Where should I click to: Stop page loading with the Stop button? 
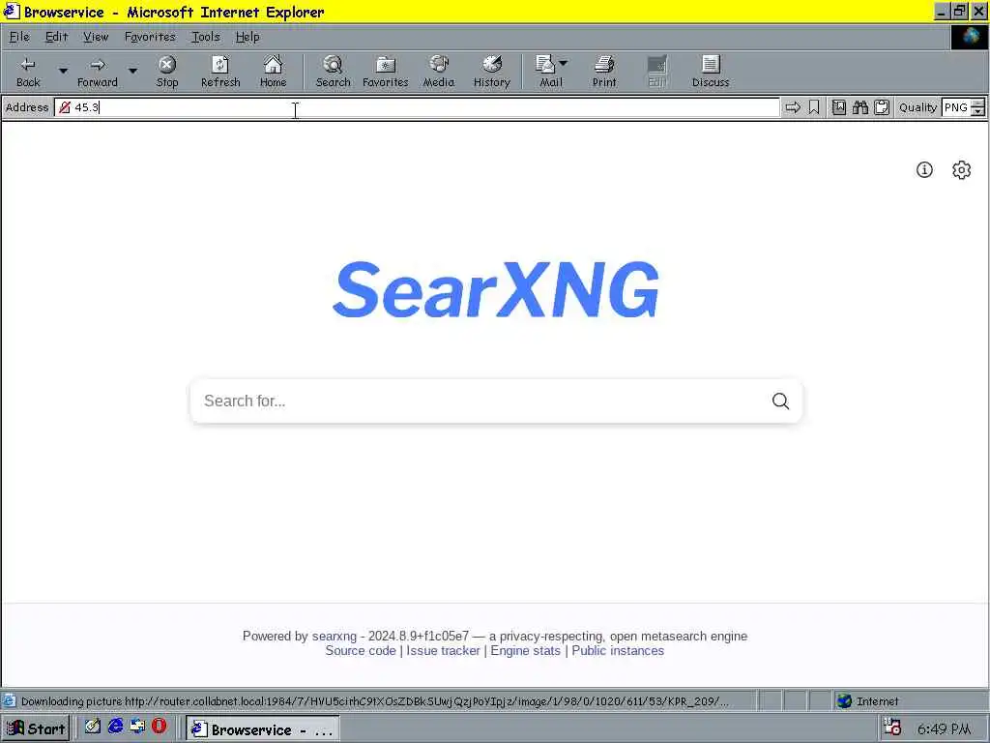pyautogui.click(x=167, y=72)
